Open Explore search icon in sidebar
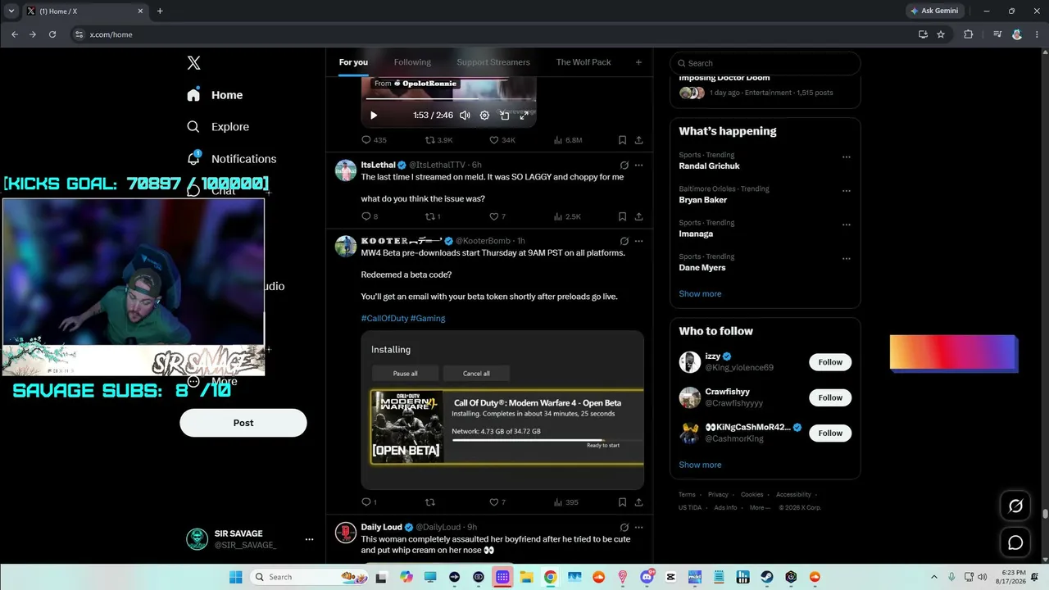Screen dimensions: 1049x590 (193, 127)
